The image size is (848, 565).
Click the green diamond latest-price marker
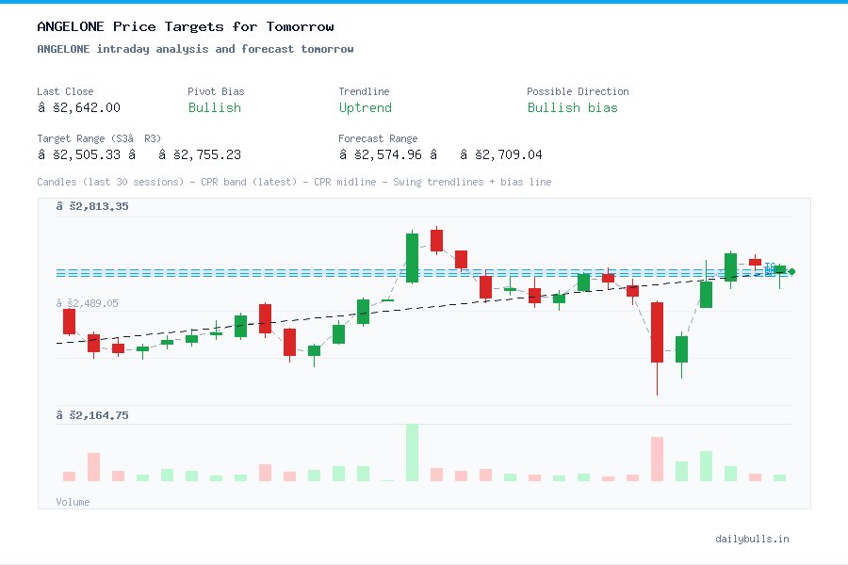tap(791, 271)
